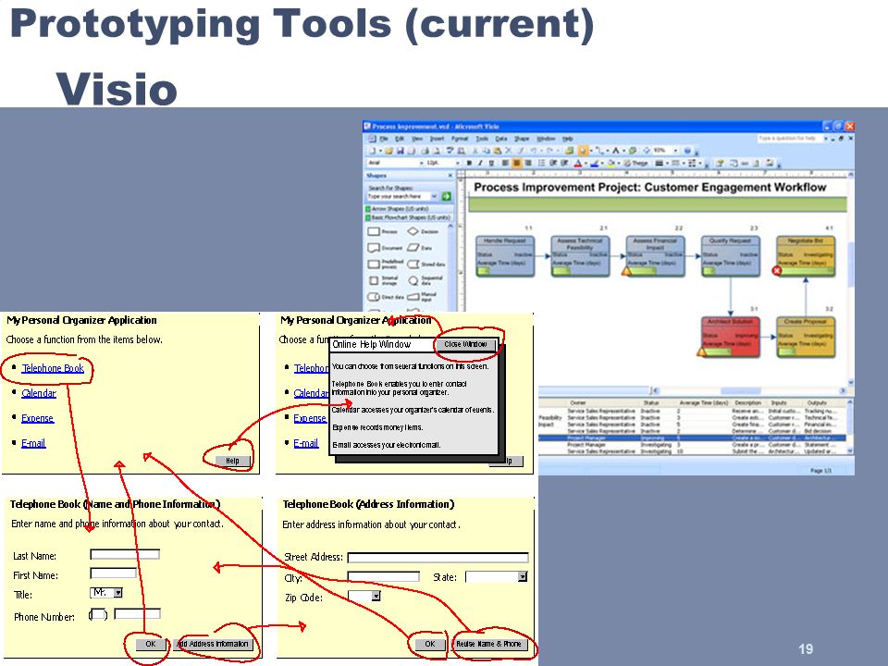The height and width of the screenshot is (666, 888).
Task: Toggle Bullets in Visio formatting toolbar
Action: click(x=542, y=163)
